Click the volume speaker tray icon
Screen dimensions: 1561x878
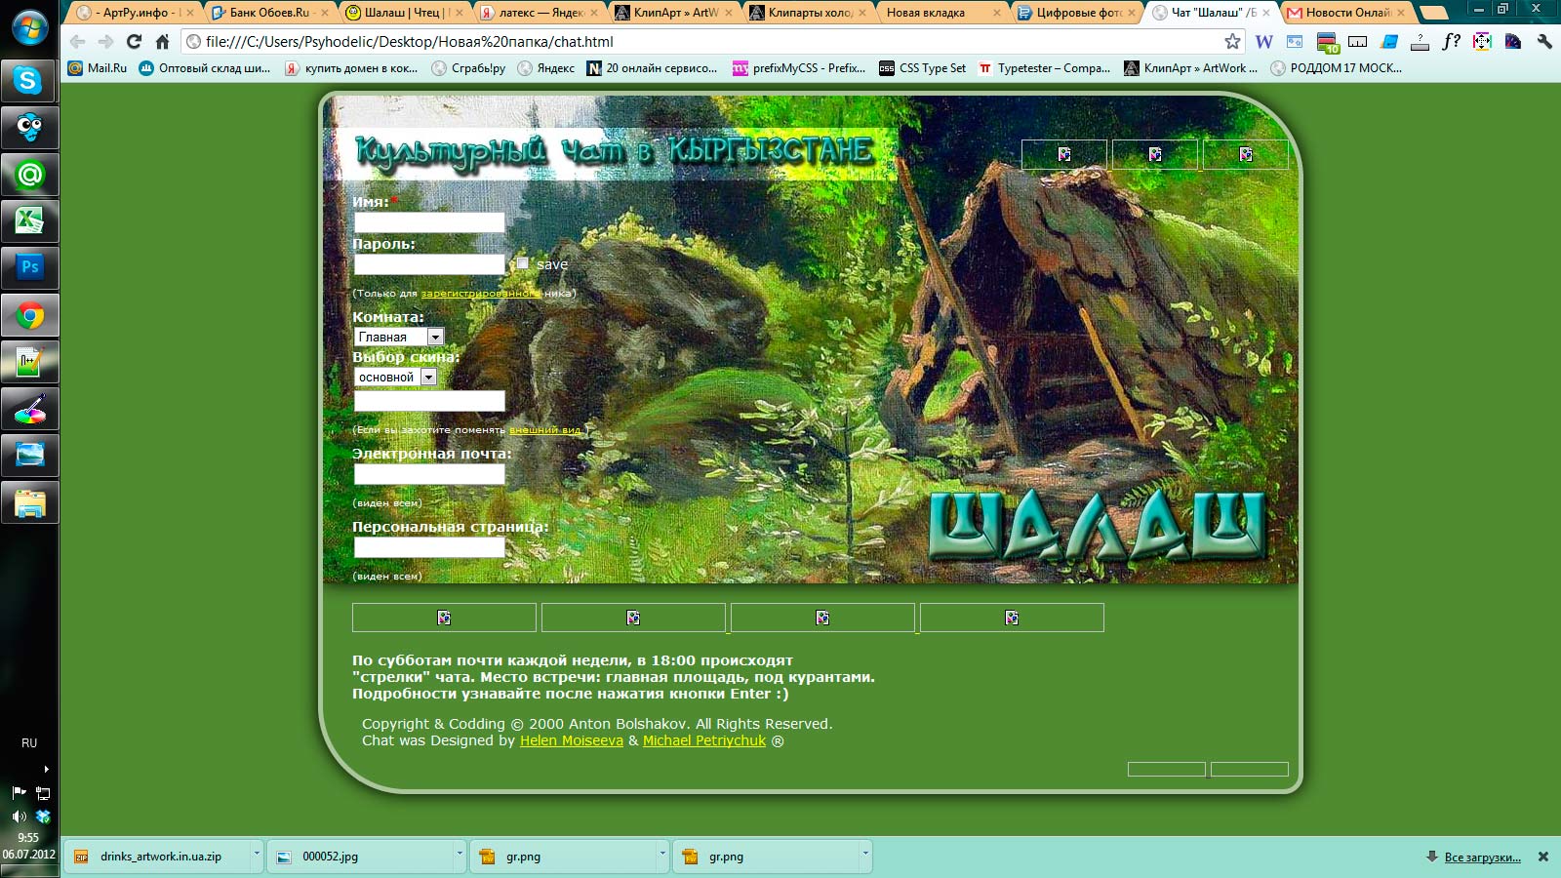(x=19, y=817)
